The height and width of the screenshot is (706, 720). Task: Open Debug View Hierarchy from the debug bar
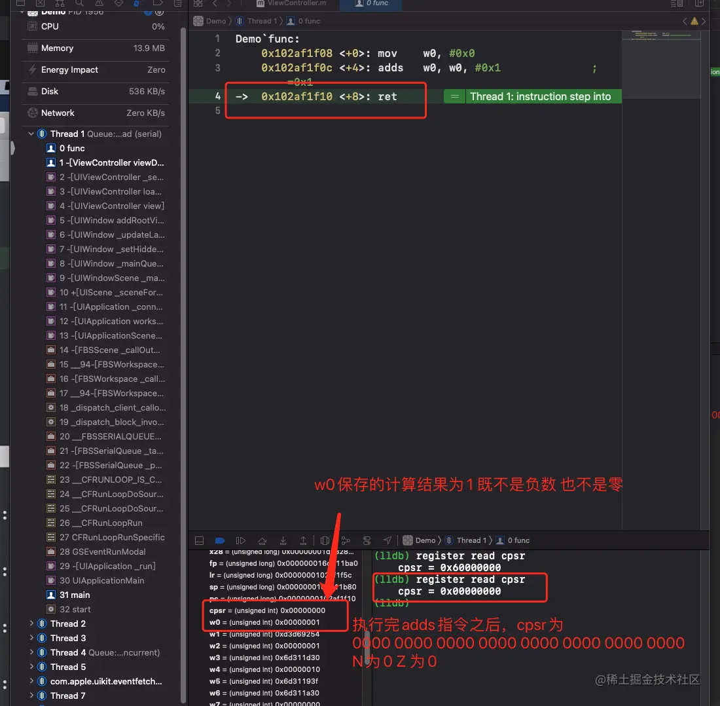pyautogui.click(x=325, y=540)
